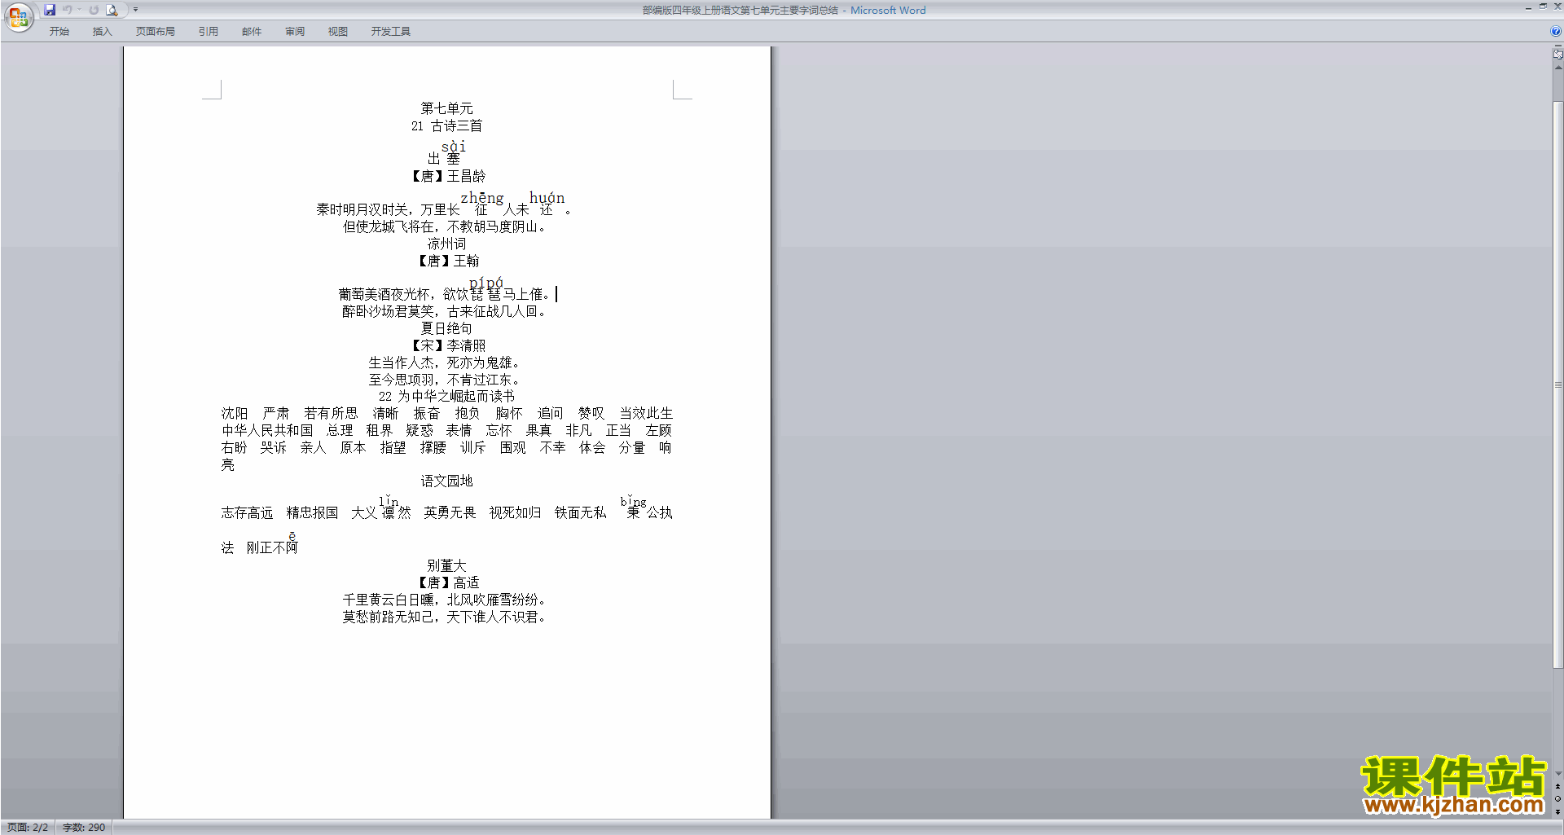
Task: Click the idiom 刚正不阿
Action: [272, 547]
